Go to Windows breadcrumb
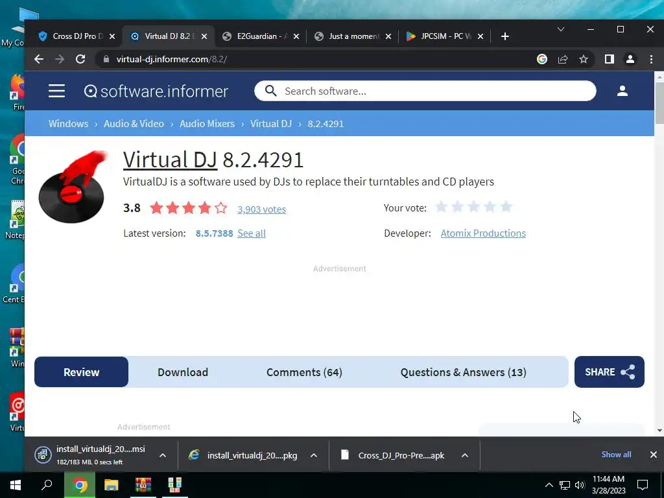Viewport: 664px width, 498px height. tap(68, 124)
